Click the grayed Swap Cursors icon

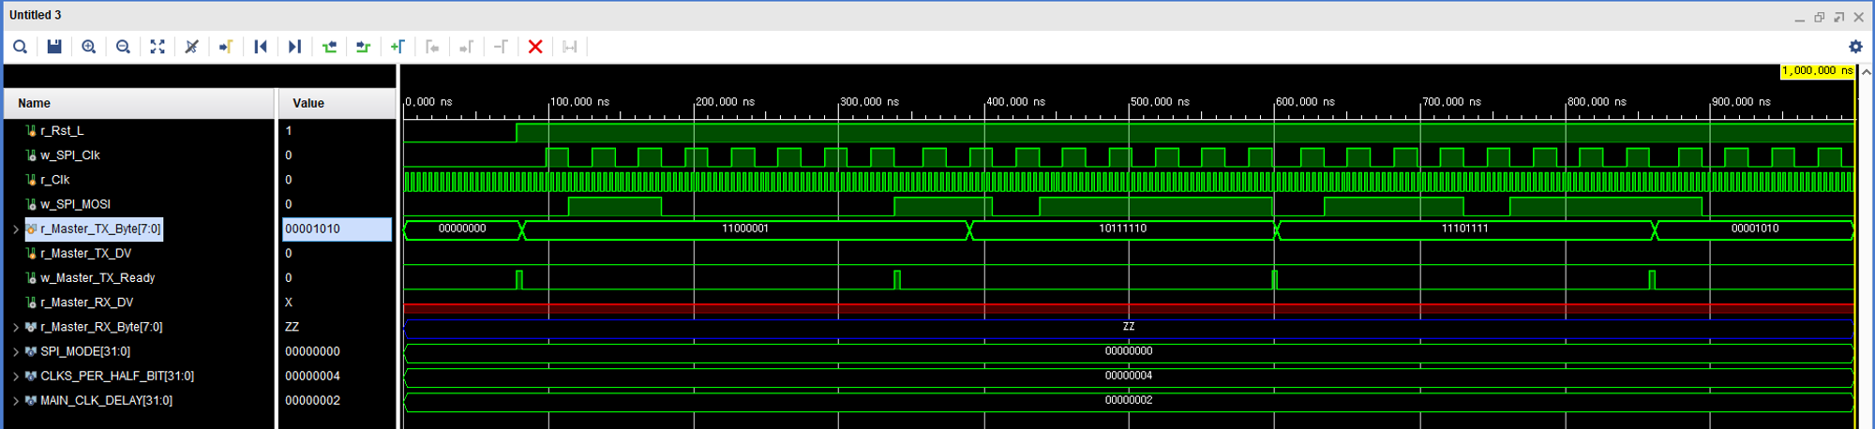pos(501,47)
